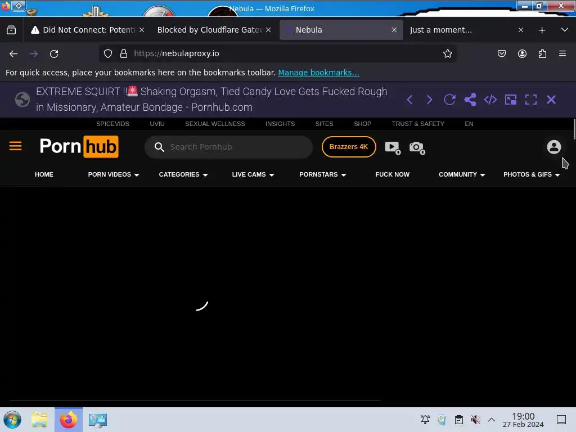
Task: Open the SPICEVIDS top bar link
Action: (112, 124)
